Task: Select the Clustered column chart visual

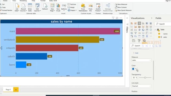Action: tap(143, 23)
